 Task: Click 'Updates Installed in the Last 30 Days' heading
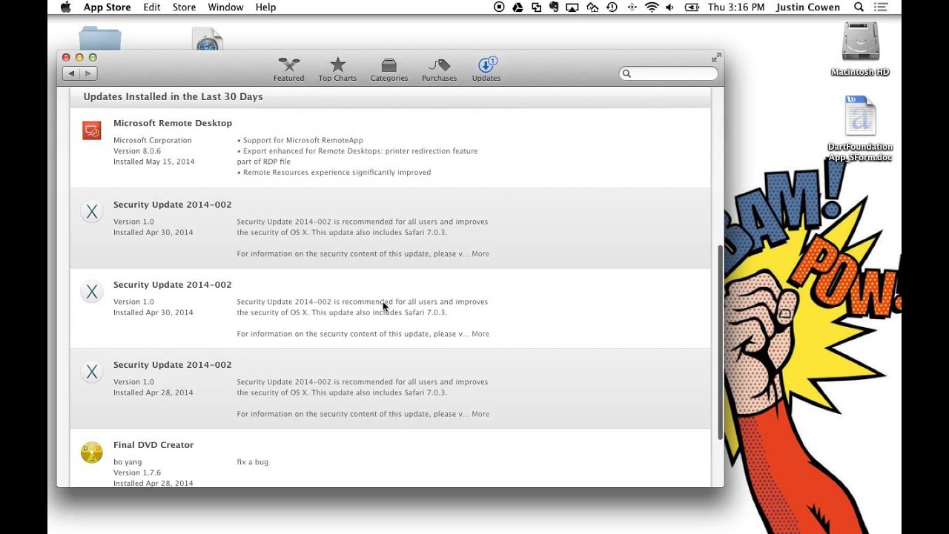coord(173,97)
